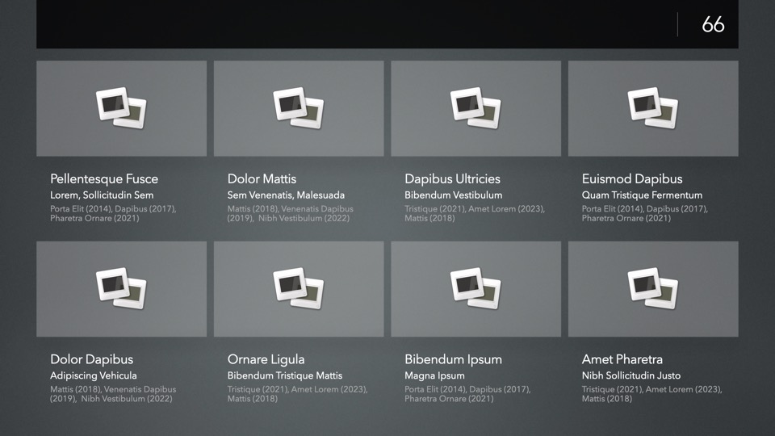
Task: Click the slide number 66
Action: pos(713,24)
